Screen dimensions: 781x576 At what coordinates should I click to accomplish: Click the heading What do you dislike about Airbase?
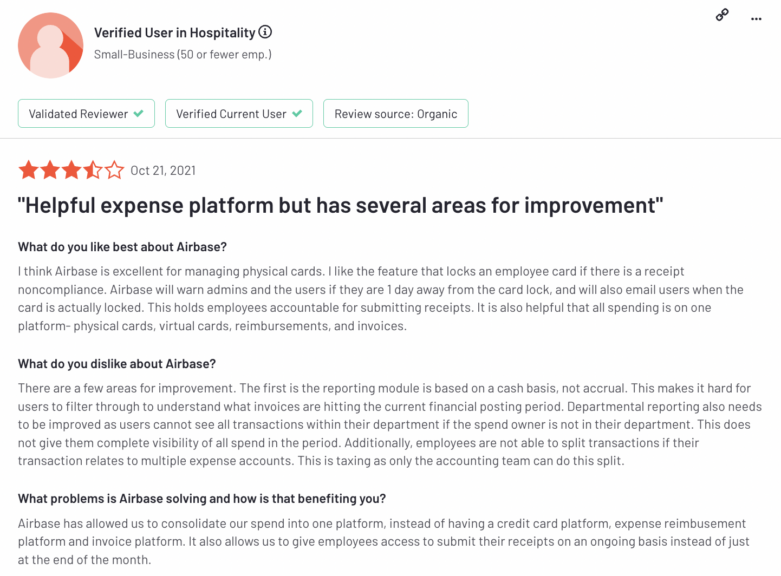117,364
